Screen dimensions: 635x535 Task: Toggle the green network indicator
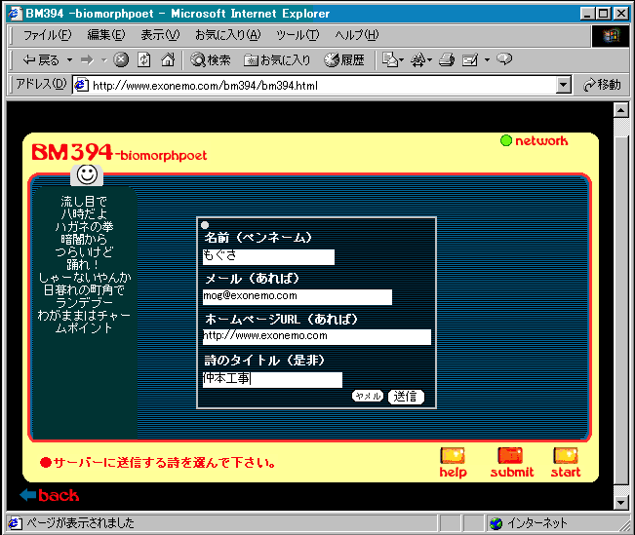pyautogui.click(x=505, y=141)
